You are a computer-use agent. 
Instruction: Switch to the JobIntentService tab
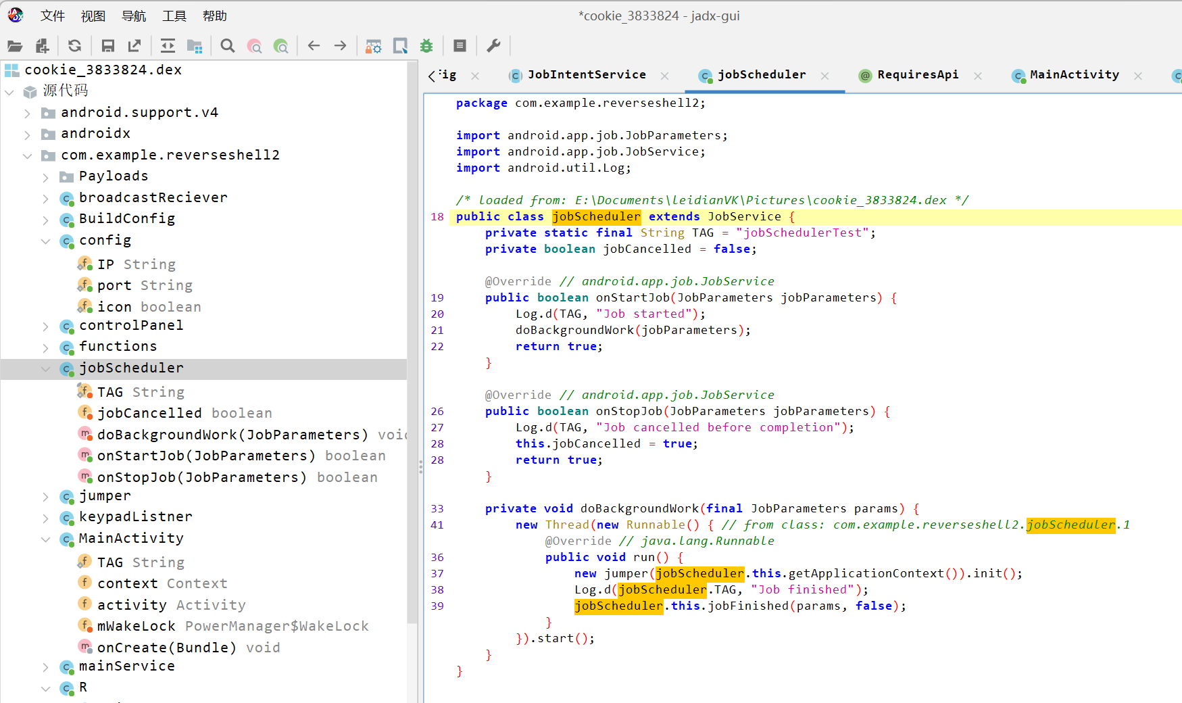tap(586, 75)
